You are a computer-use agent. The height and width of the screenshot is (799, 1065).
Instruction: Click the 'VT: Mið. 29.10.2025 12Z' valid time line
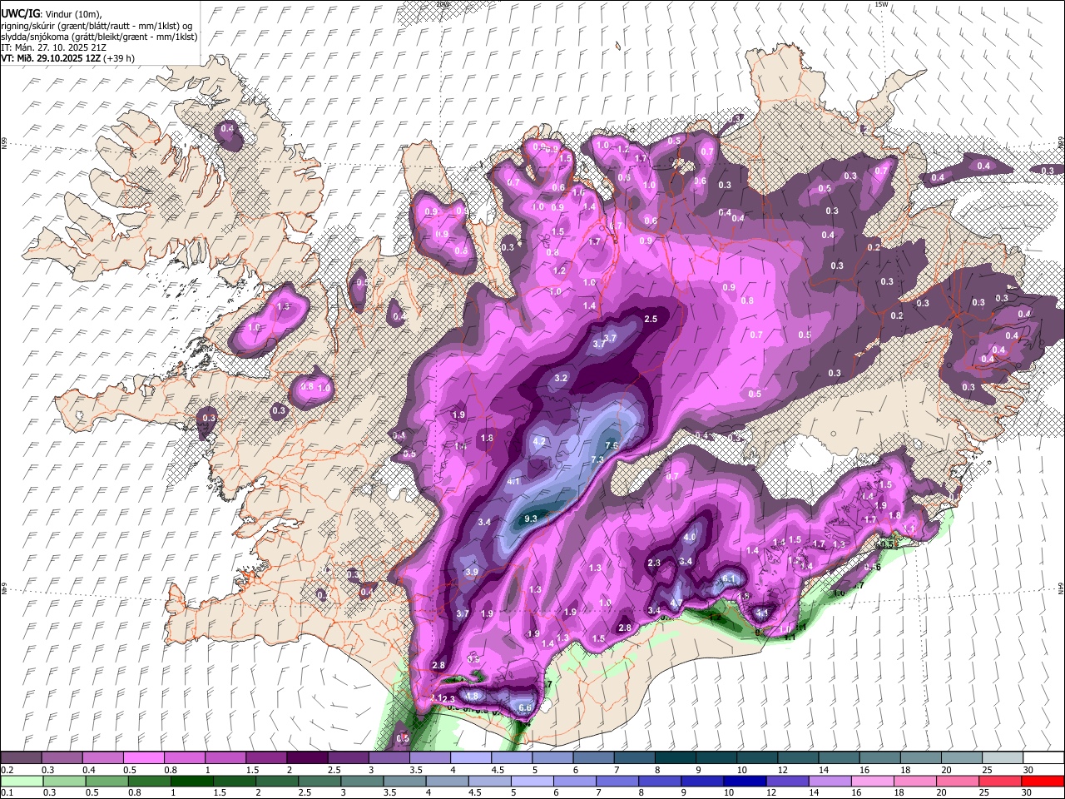pyautogui.click(x=68, y=58)
